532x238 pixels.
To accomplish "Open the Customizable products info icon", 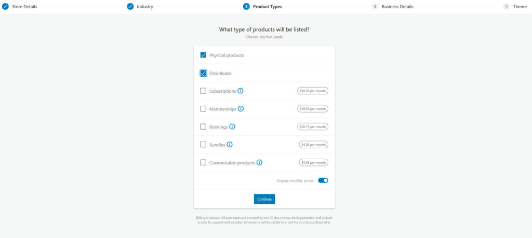I will coord(260,162).
